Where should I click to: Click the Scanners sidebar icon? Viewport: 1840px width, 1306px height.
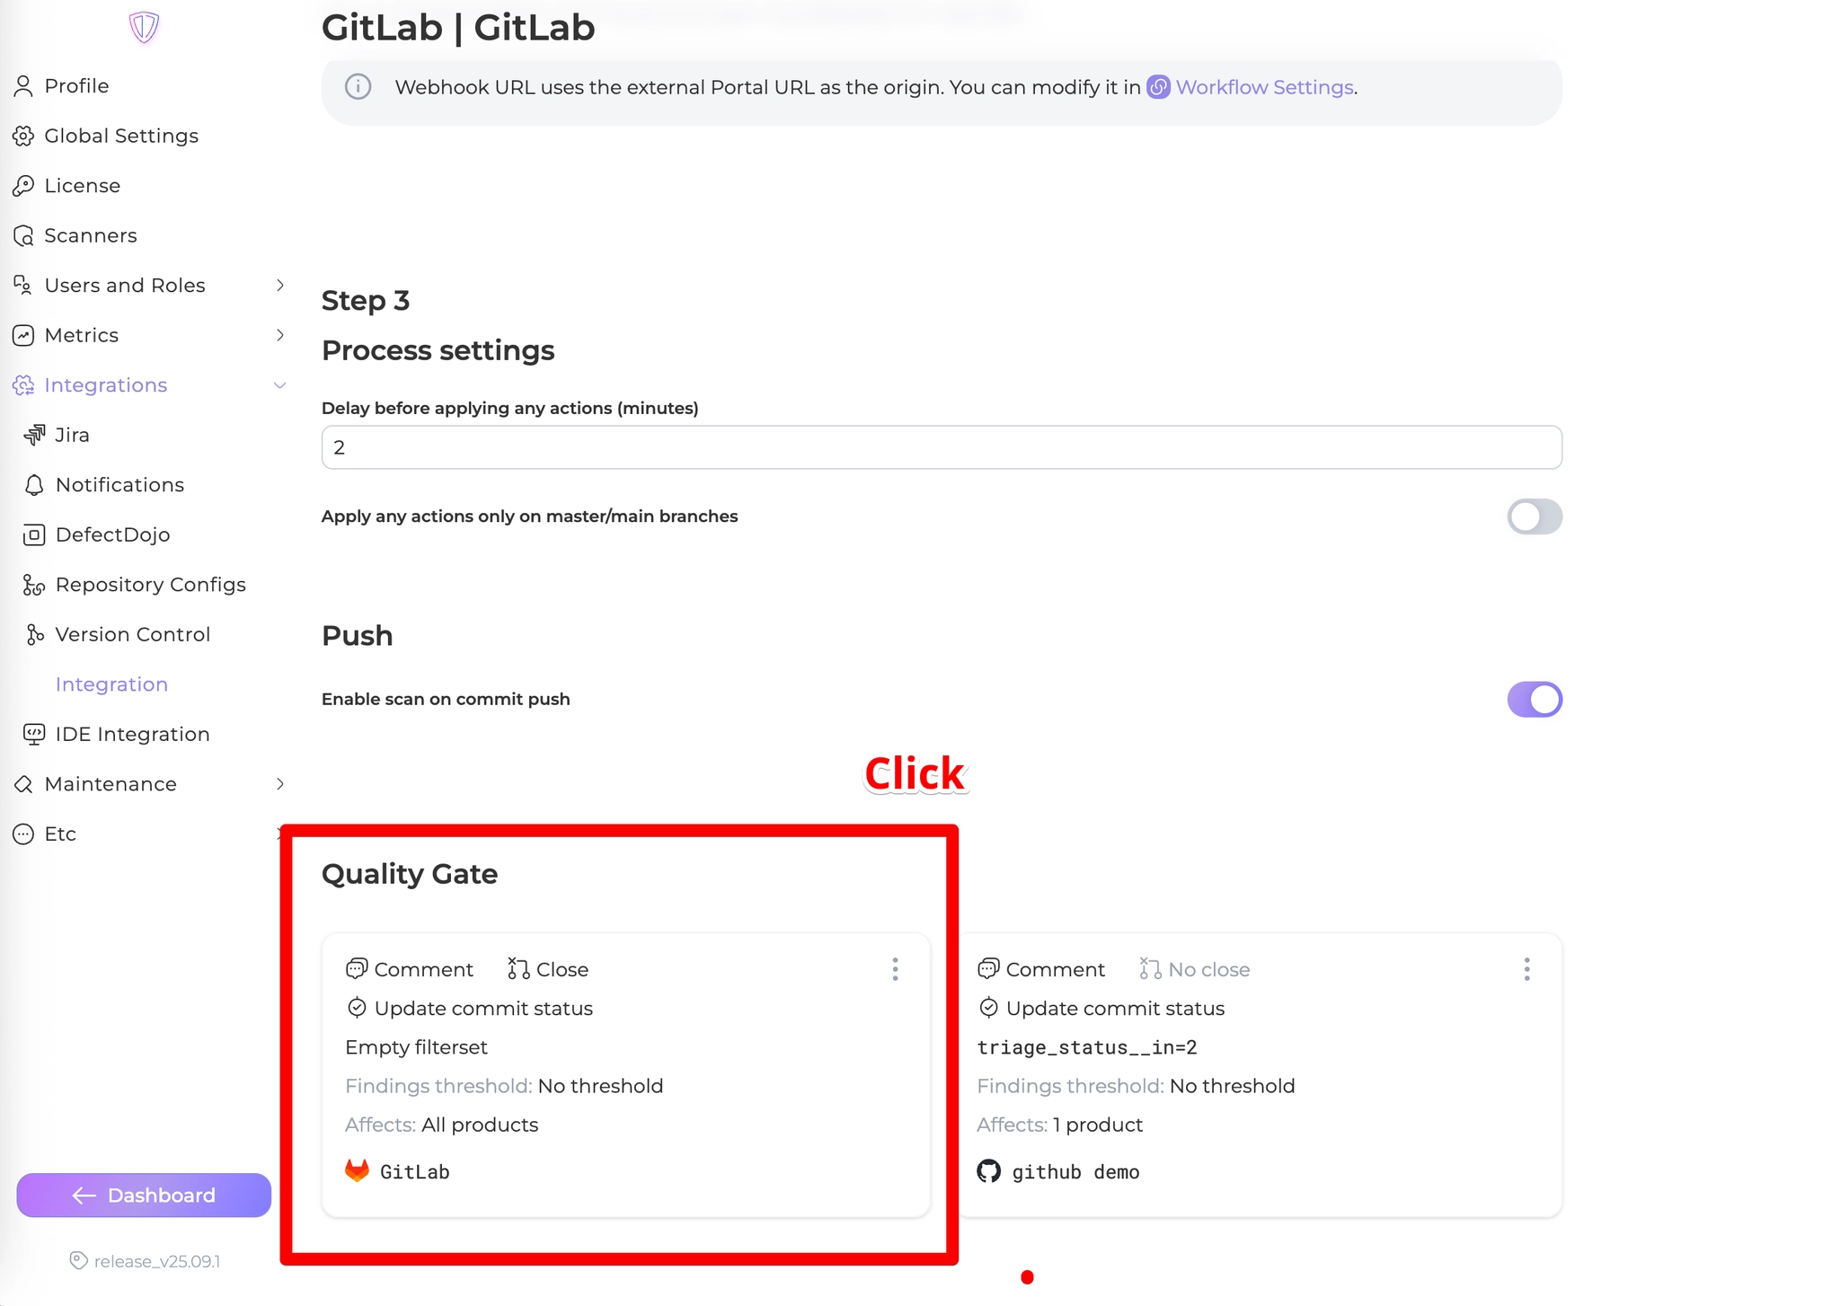(23, 235)
